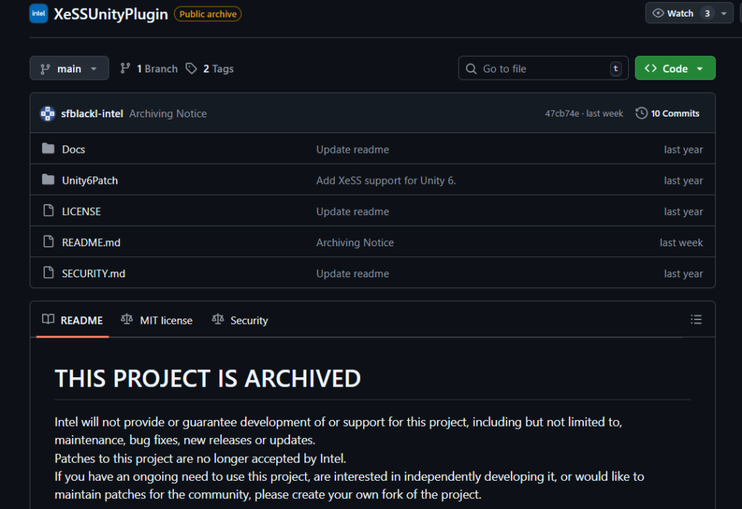Open the SECURITY.md file
The width and height of the screenshot is (742, 509).
click(x=93, y=274)
